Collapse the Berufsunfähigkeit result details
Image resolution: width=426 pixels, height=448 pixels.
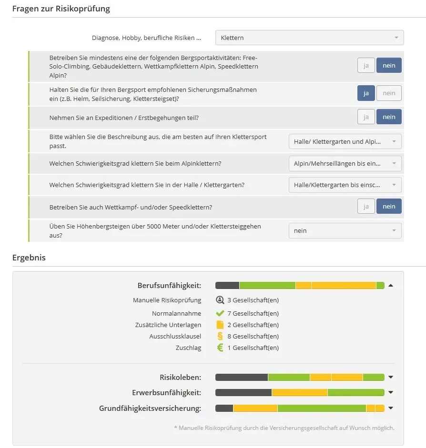(x=391, y=286)
